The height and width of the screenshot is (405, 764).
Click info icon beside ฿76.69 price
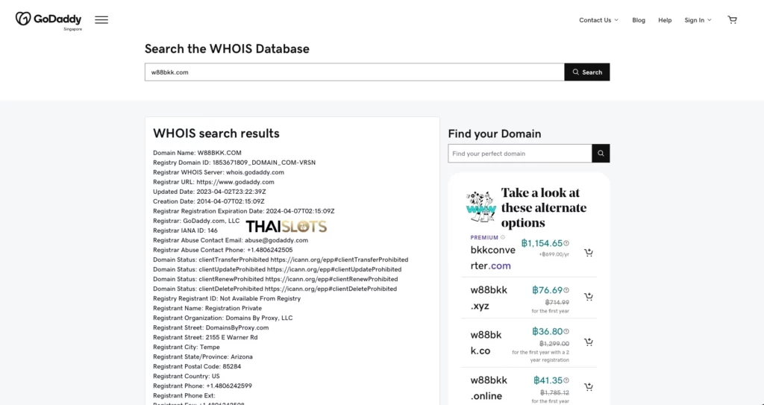(566, 290)
